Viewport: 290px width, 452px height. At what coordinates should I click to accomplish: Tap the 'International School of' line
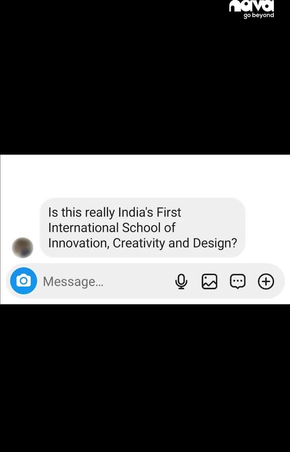(112, 228)
